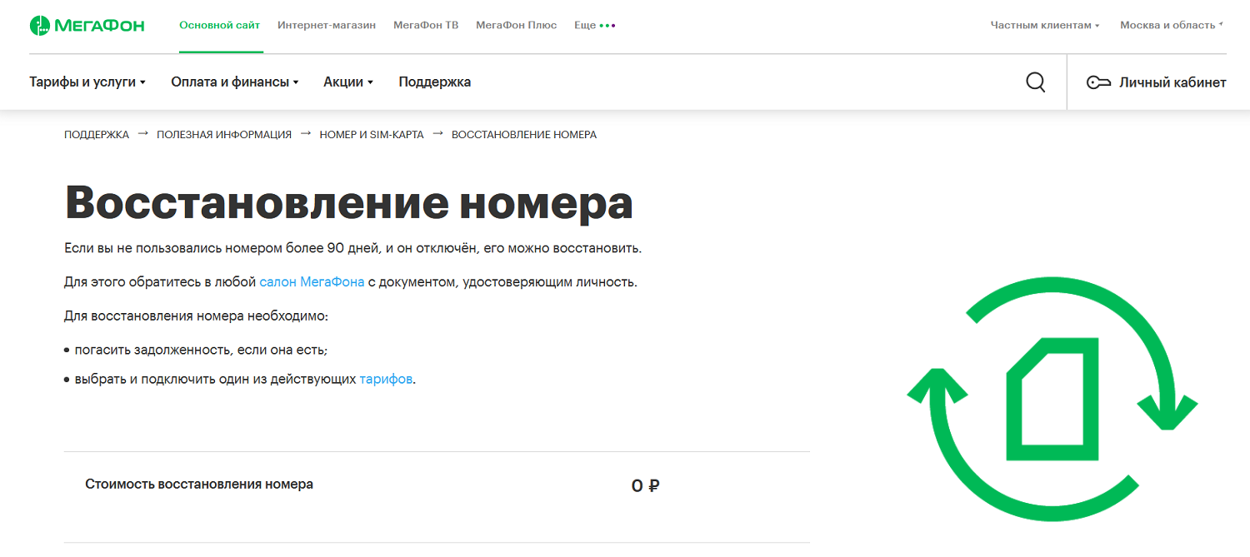Screen dimensions: 1250x557
Task: Click the 0 ₽ price value
Action: click(x=645, y=485)
